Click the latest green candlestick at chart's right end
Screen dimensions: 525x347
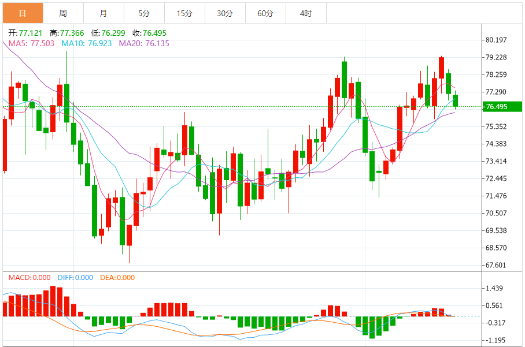click(x=456, y=100)
